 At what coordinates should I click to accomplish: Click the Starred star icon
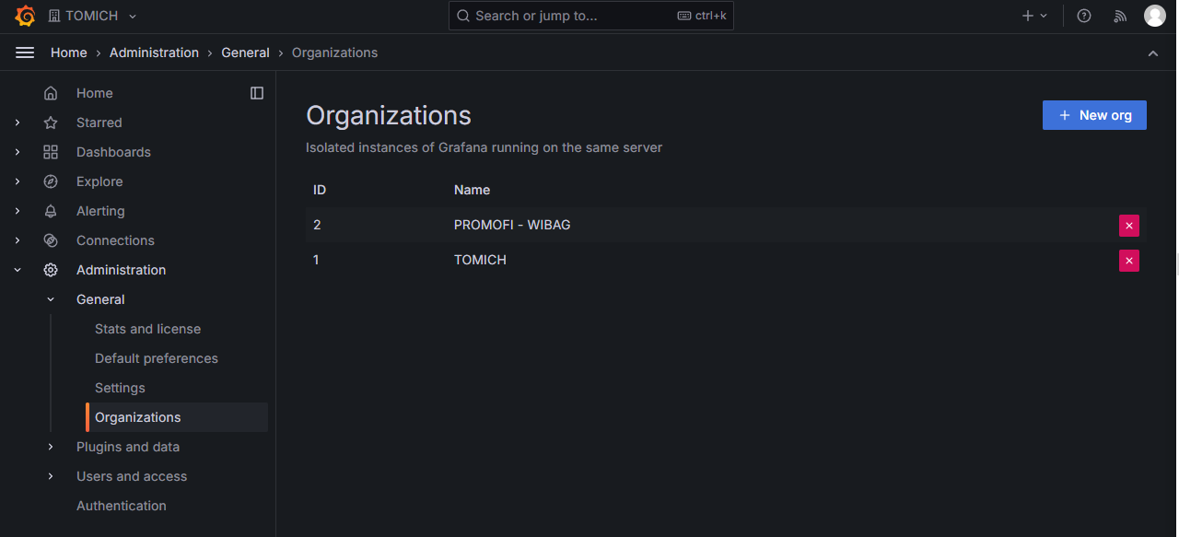[51, 123]
